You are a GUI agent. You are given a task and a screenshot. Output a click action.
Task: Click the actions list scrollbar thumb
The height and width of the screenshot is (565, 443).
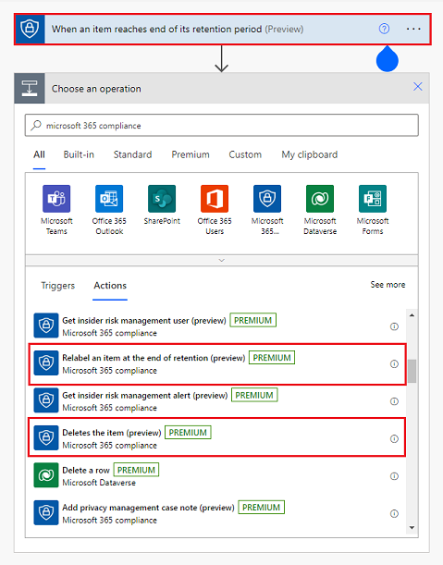412,371
